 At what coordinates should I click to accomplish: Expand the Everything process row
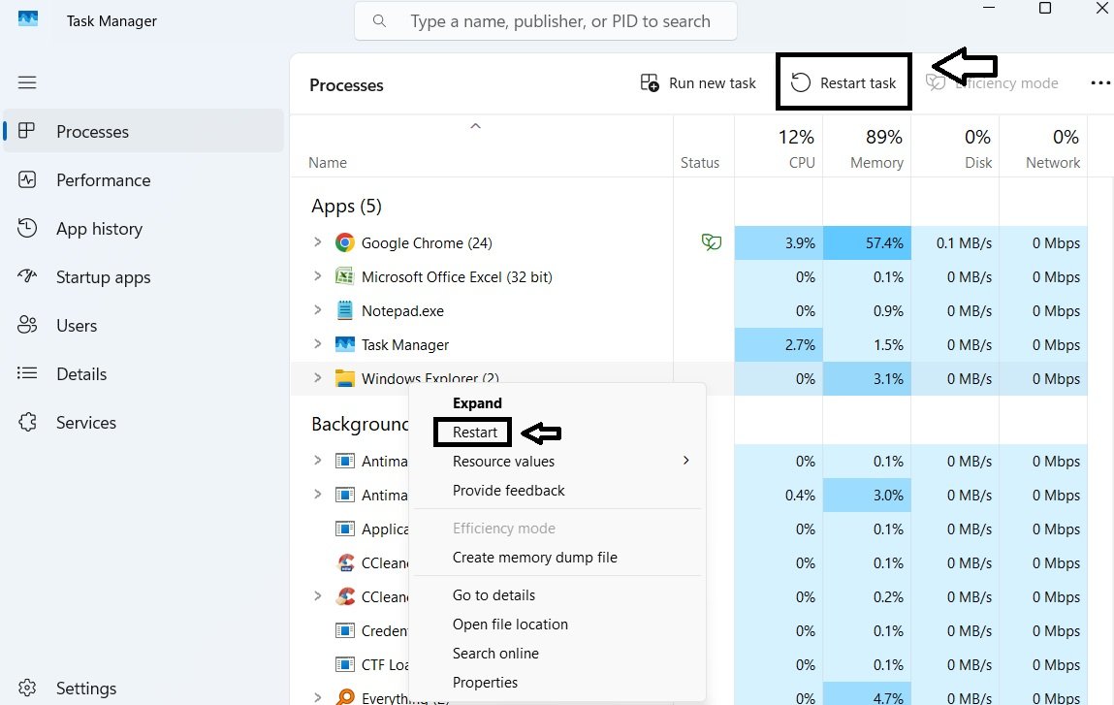[318, 697]
